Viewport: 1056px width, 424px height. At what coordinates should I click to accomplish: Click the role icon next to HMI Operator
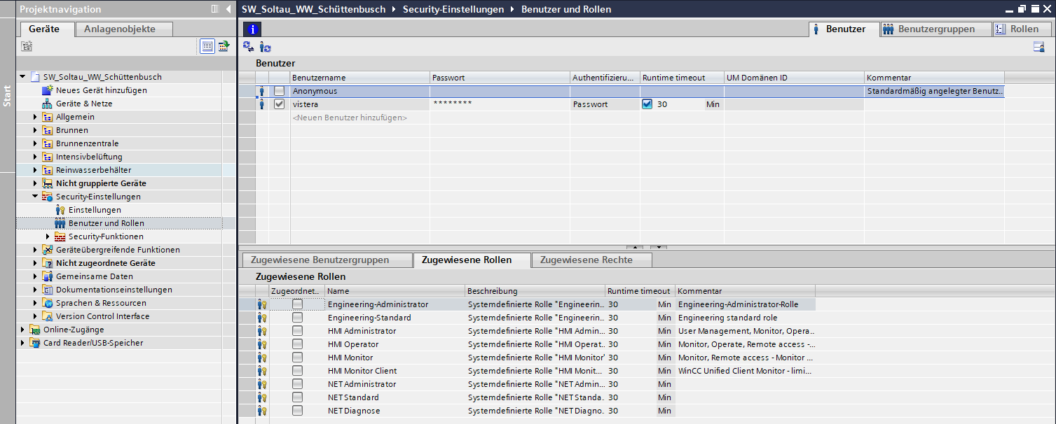pyautogui.click(x=262, y=344)
